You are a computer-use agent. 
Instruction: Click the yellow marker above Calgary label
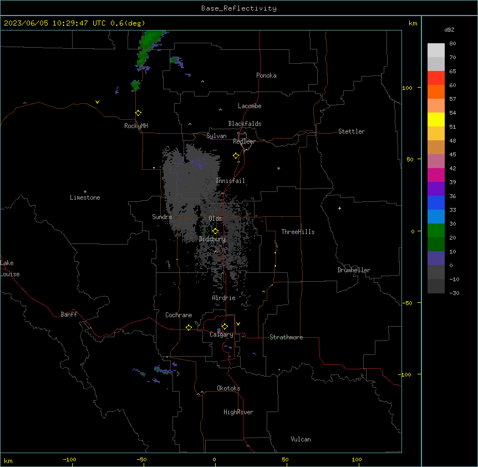point(225,327)
